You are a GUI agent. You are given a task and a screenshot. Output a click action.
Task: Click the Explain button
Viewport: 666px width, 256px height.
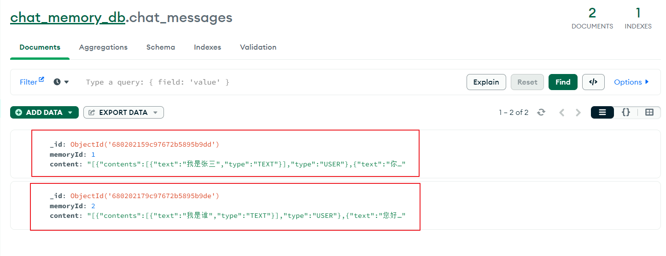(x=486, y=82)
